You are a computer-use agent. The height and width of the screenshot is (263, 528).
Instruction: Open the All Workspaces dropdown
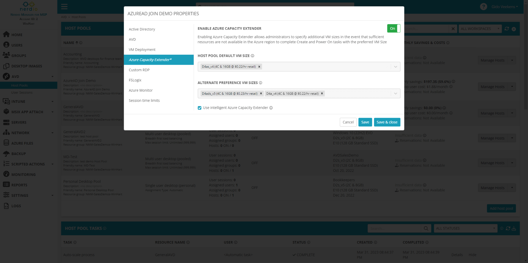[x=480, y=29]
